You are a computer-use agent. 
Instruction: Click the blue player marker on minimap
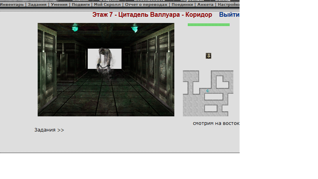tap(208, 91)
